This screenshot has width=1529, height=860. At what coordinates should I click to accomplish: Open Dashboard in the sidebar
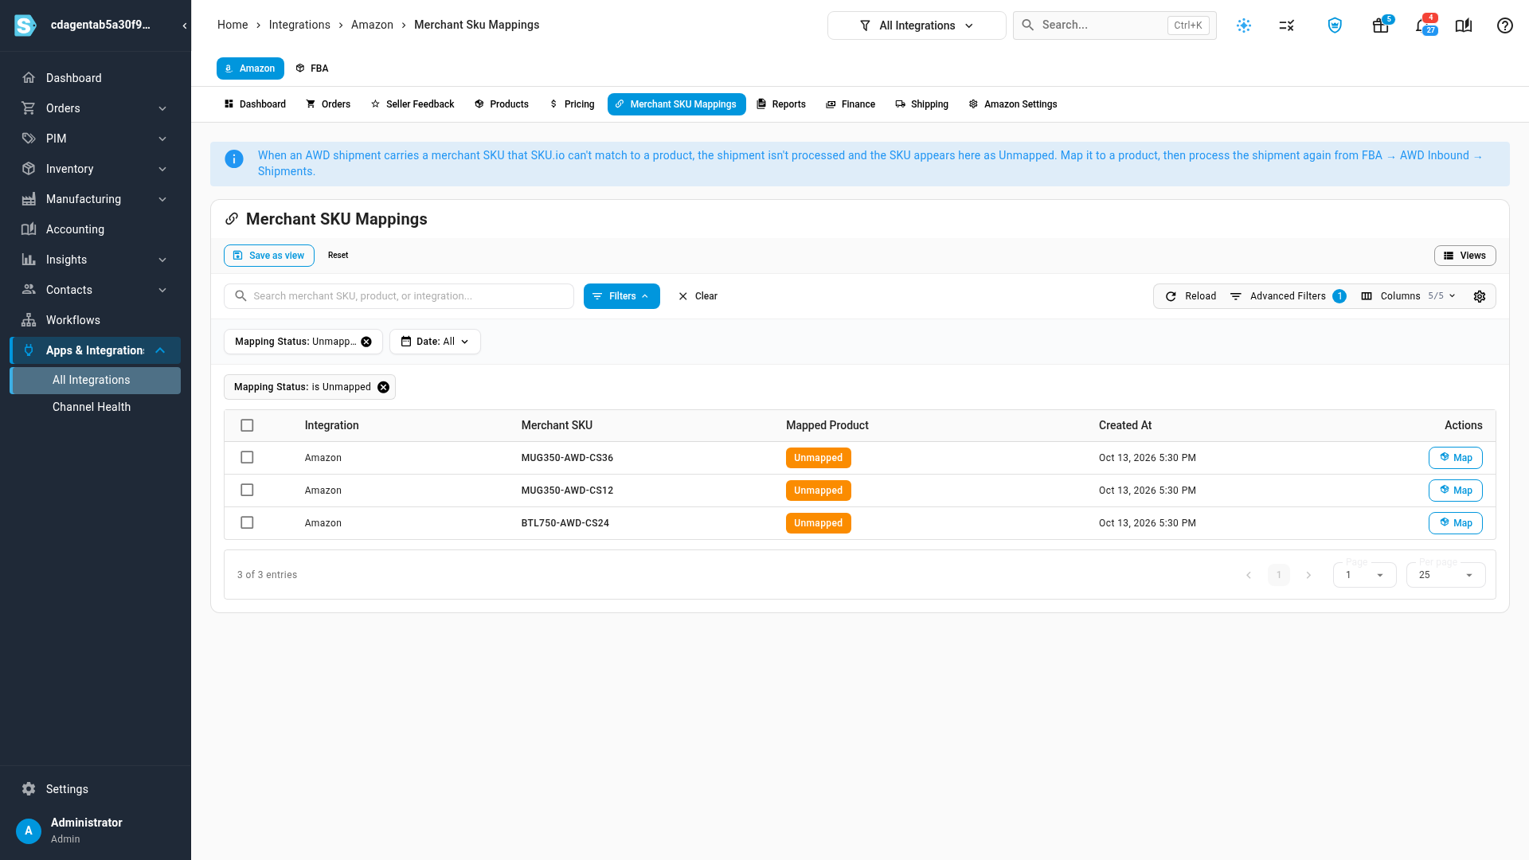(x=96, y=78)
